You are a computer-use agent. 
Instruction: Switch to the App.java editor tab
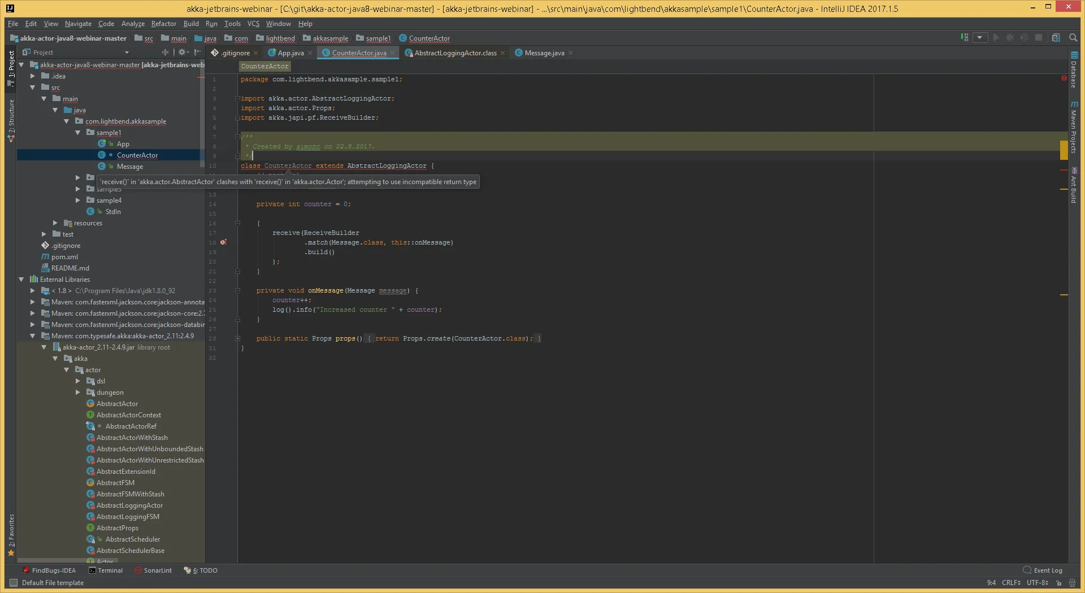(x=290, y=53)
